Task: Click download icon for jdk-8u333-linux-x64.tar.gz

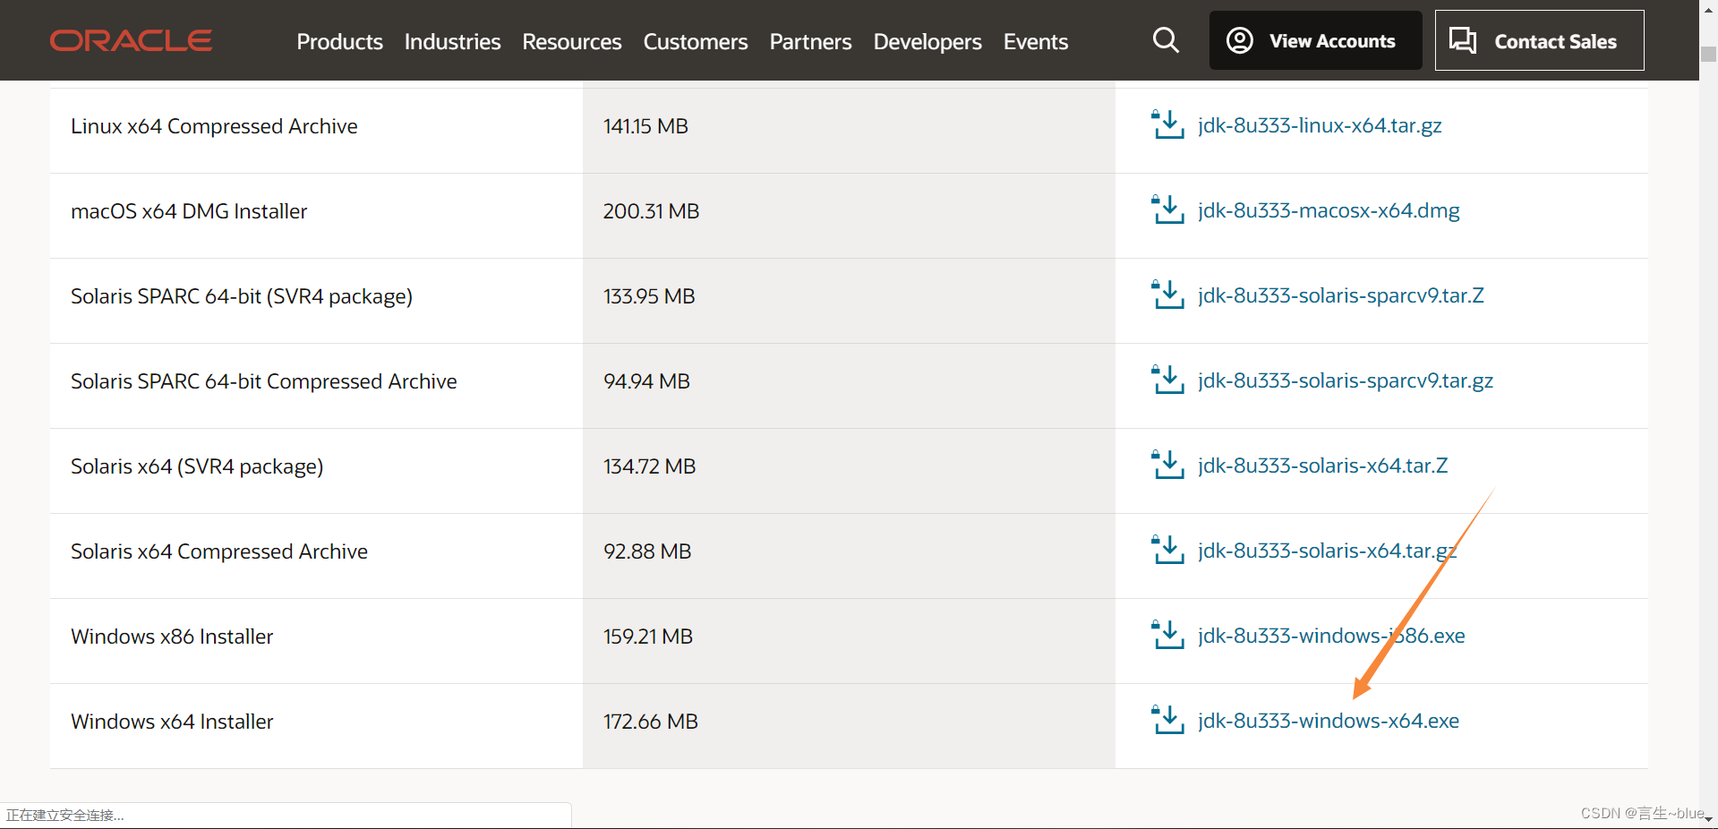Action: [x=1167, y=124]
